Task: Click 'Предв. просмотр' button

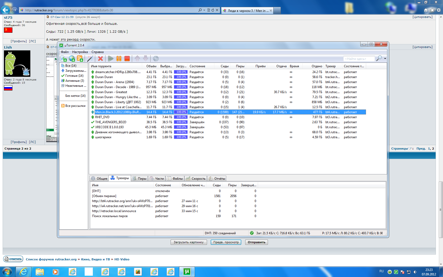Action: pos(226,242)
